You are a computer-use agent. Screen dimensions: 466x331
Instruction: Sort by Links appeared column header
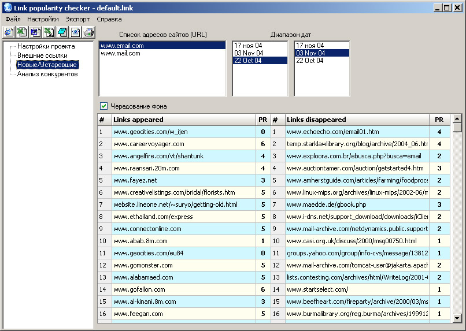183,120
